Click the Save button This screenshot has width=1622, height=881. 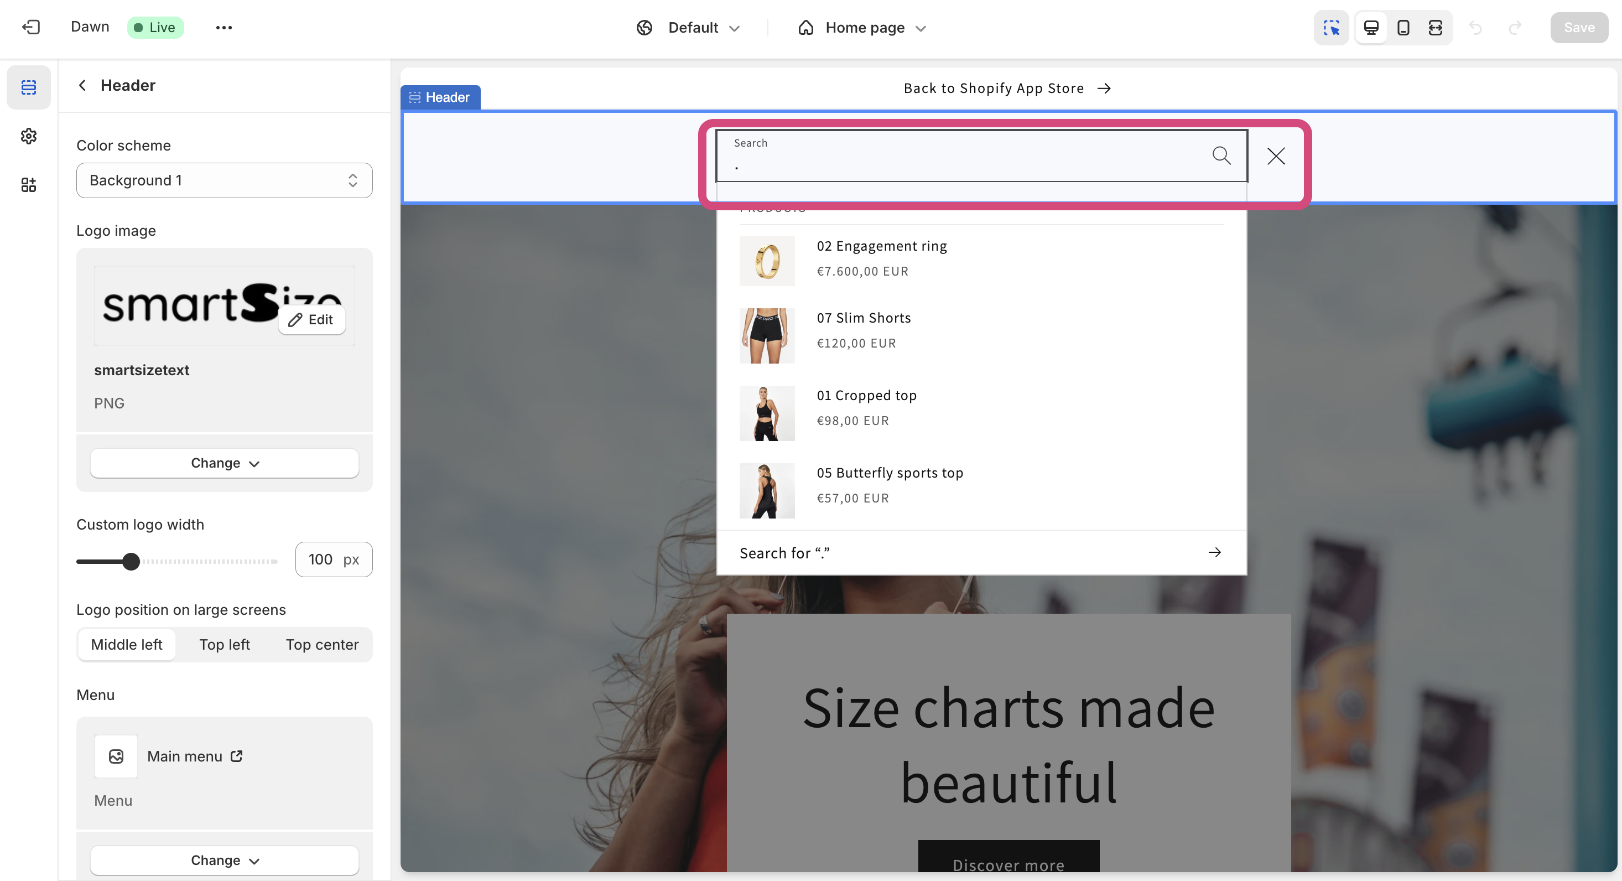point(1579,28)
